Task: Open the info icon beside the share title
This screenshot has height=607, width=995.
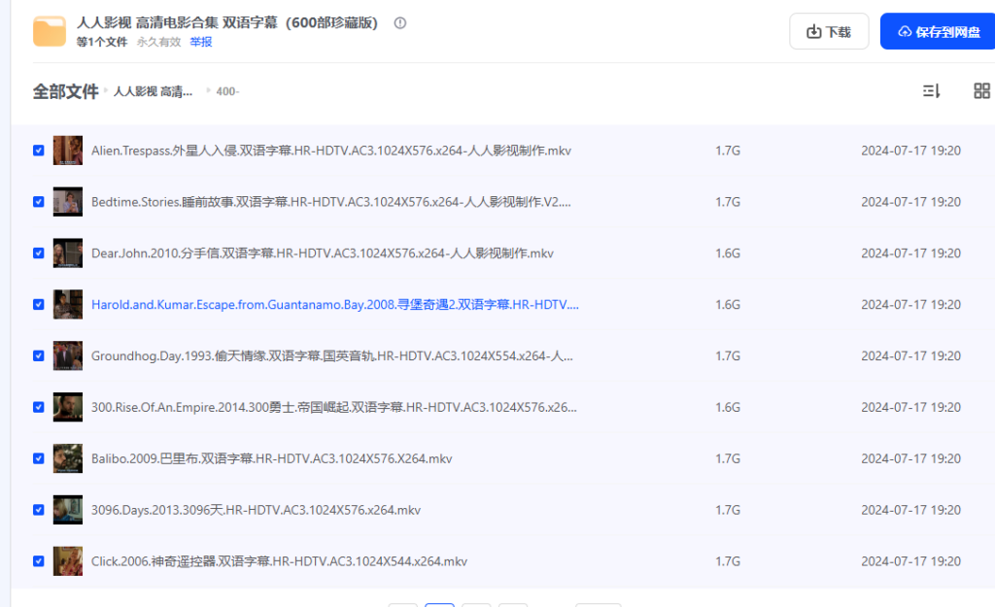Action: [399, 23]
